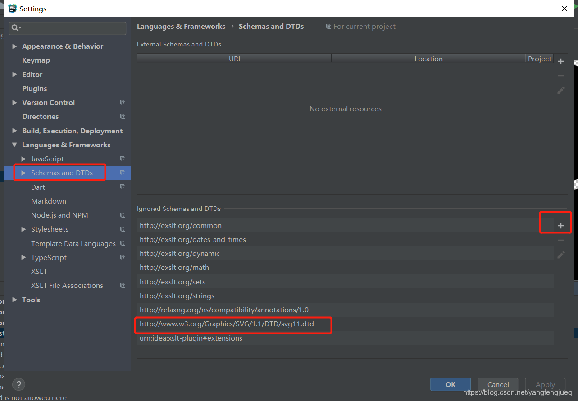Select the http://exslt.org/math ignored entry
578x401 pixels.
pos(174,267)
